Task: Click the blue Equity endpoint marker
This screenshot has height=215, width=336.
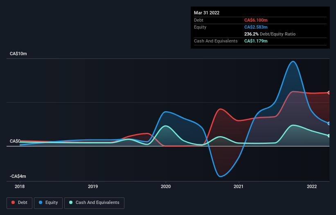Action: (329, 123)
